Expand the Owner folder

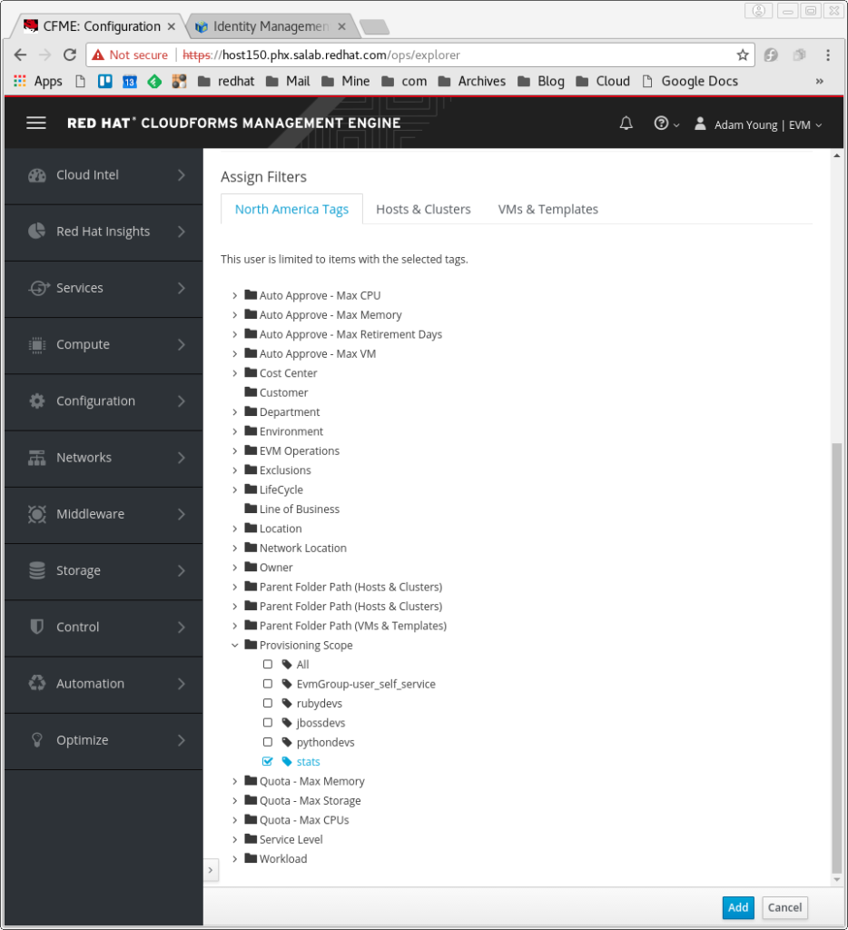pos(235,568)
